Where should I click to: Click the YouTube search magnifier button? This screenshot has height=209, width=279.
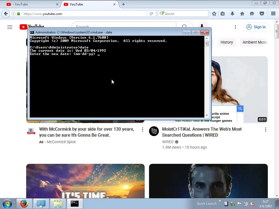pyautogui.click(x=184, y=26)
